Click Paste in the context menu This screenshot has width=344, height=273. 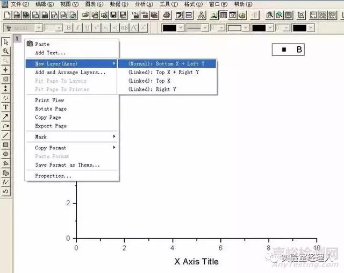(72, 44)
